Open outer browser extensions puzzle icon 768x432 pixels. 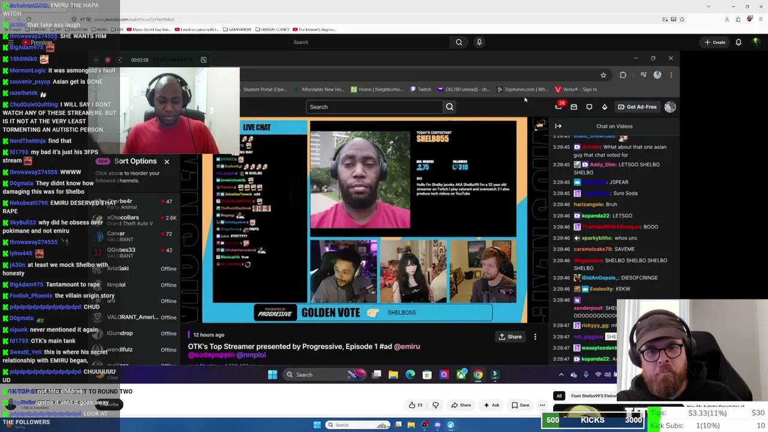coord(739,19)
